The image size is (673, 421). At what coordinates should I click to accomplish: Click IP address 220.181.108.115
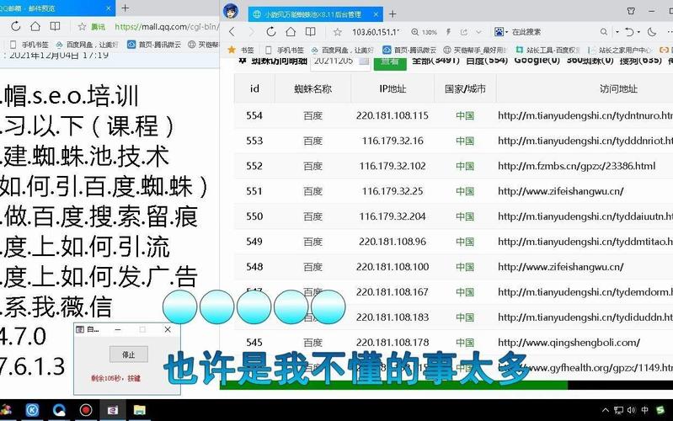coord(393,115)
